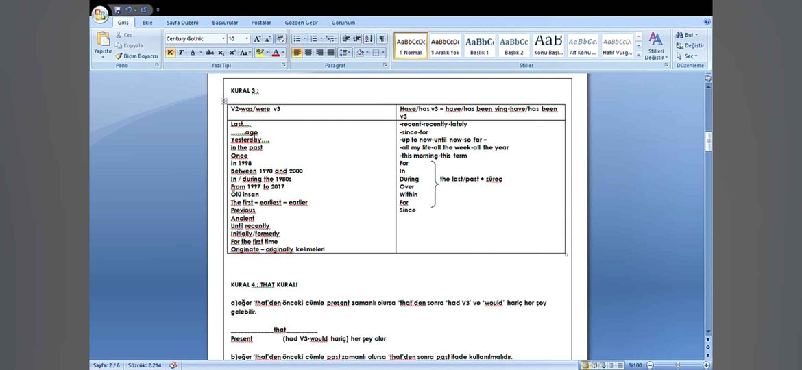The image size is (802, 370).
Task: Apply yellow text highlight color
Action: [259, 53]
